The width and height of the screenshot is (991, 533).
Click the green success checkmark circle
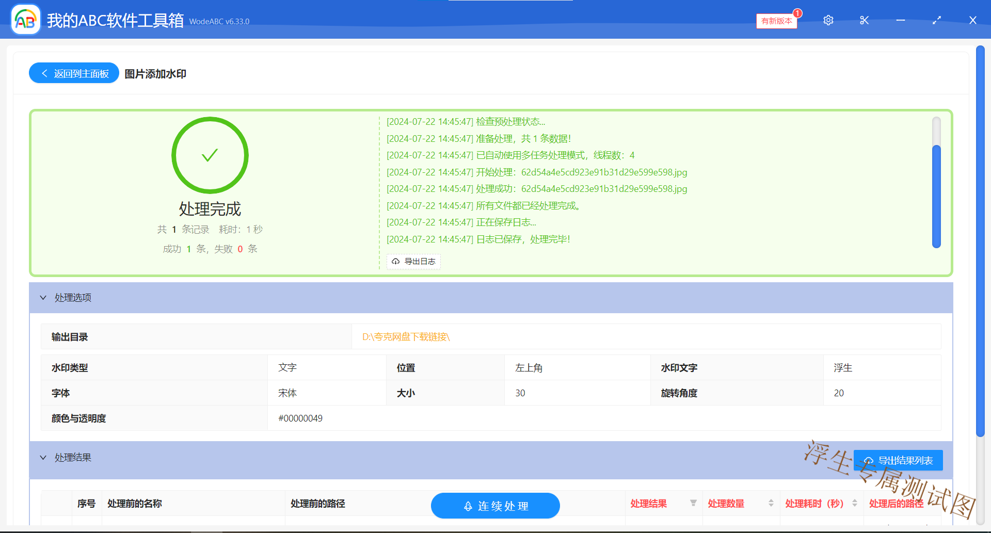(x=210, y=155)
